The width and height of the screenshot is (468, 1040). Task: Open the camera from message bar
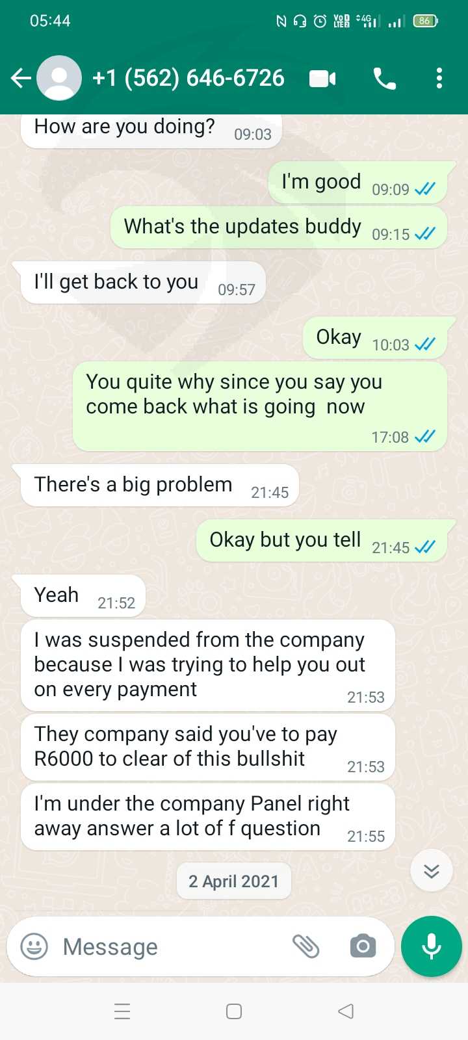pyautogui.click(x=363, y=946)
